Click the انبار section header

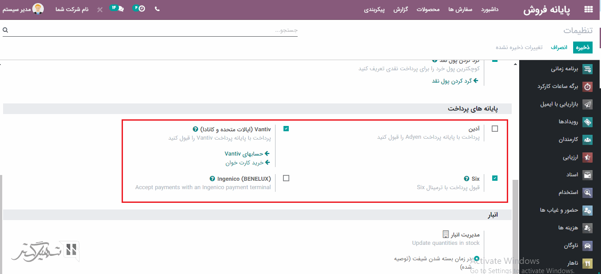493,215
